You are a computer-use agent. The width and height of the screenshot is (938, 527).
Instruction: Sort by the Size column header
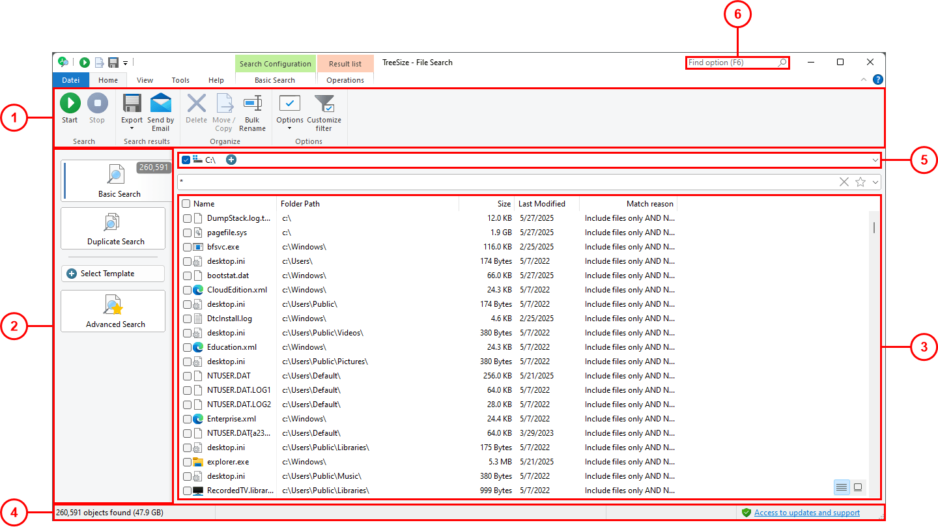[x=487, y=204]
